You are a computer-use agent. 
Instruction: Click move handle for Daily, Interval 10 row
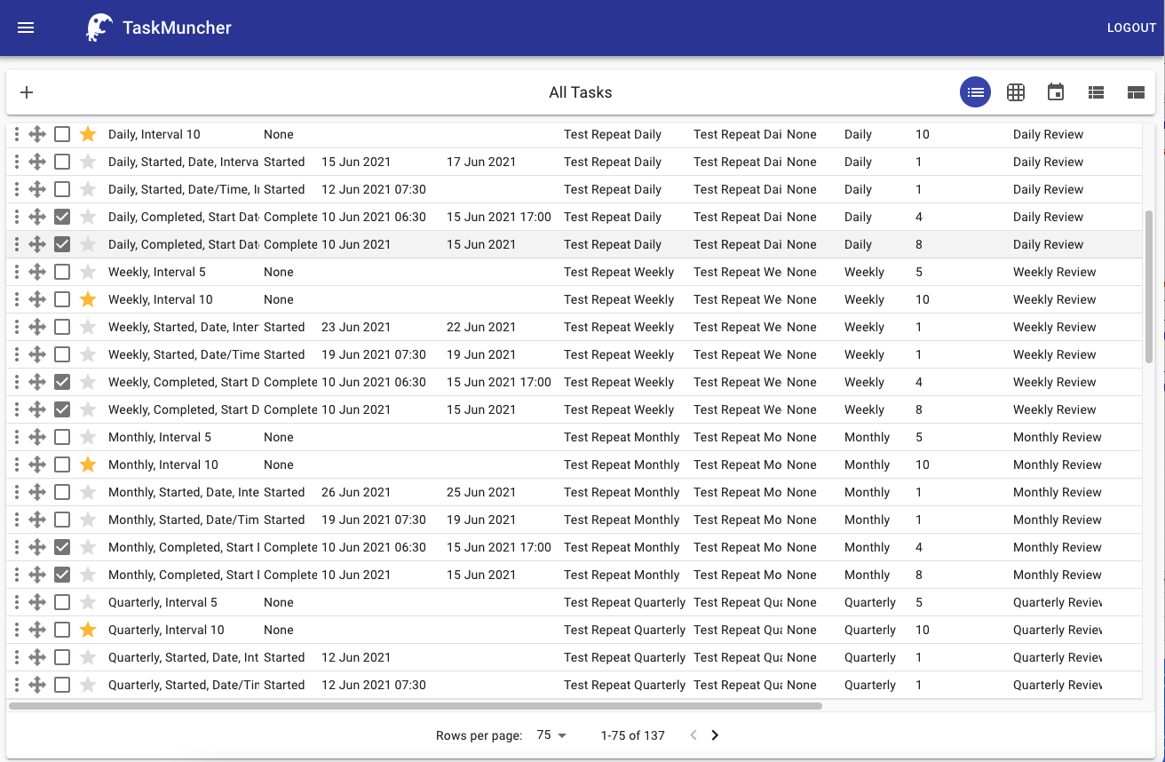point(36,135)
